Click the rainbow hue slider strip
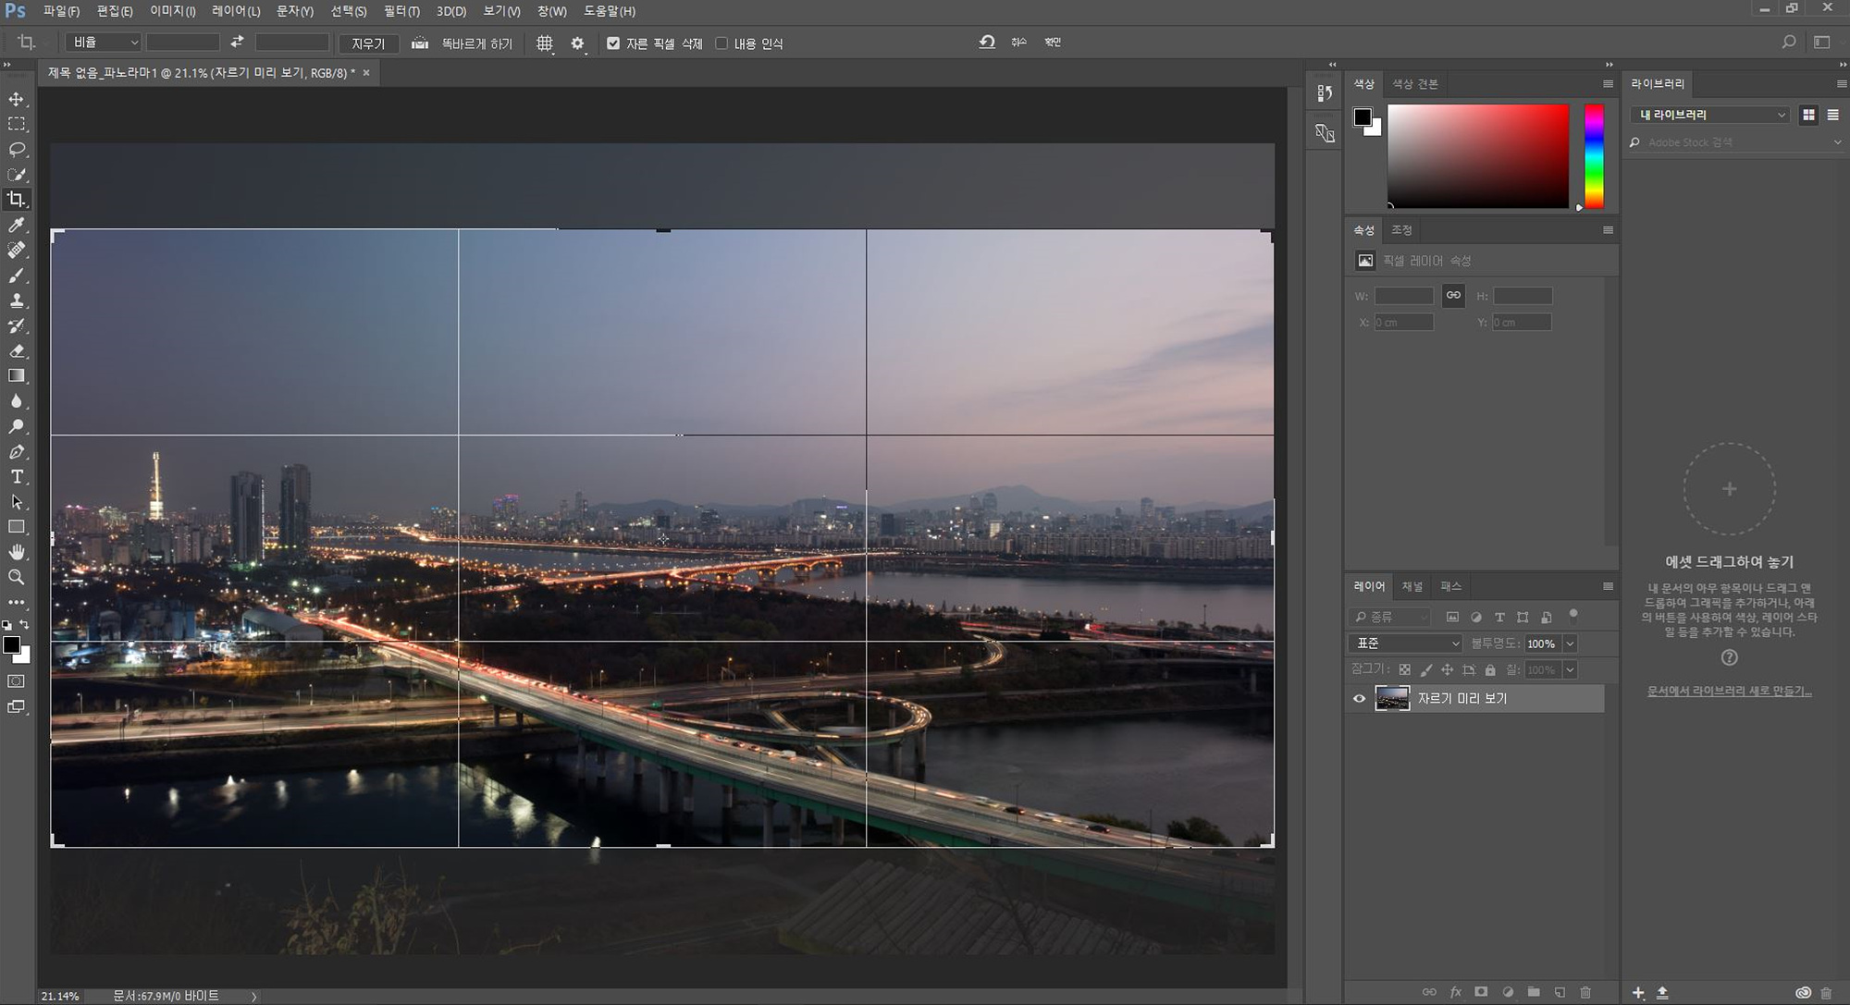This screenshot has width=1850, height=1005. pyautogui.click(x=1594, y=155)
